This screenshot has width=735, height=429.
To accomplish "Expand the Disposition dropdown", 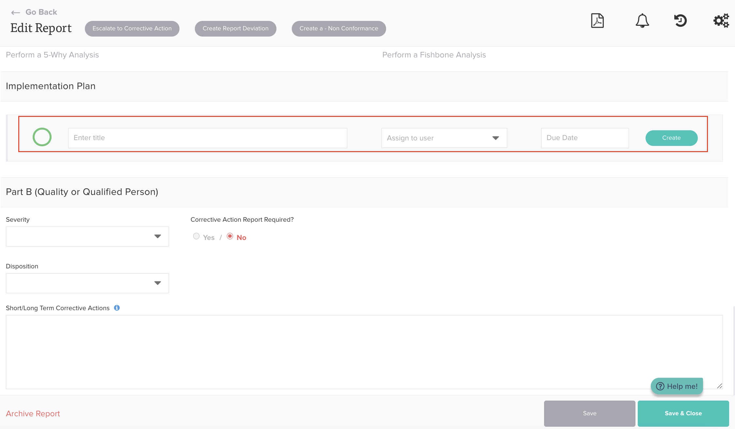I will pyautogui.click(x=87, y=283).
